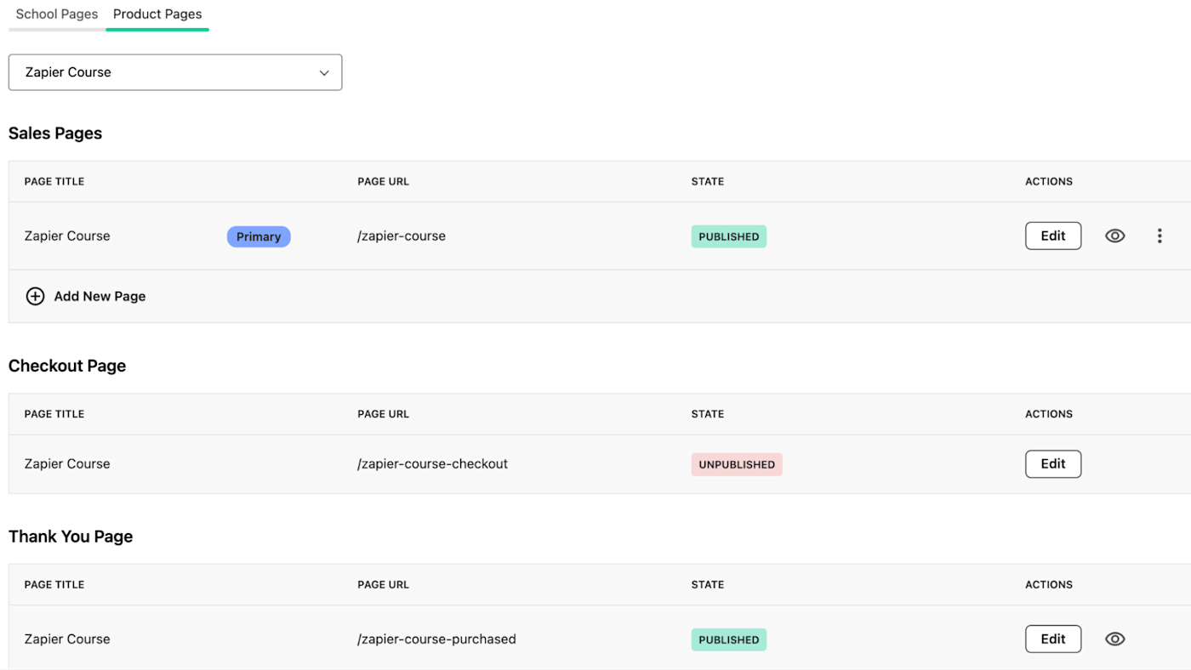Screen dimensions: 1191x670
Task: Click the PUBLISHED badge on Thank You Page
Action: tap(729, 639)
